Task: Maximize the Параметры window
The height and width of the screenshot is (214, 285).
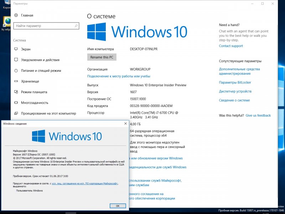Action: (x=263, y=4)
